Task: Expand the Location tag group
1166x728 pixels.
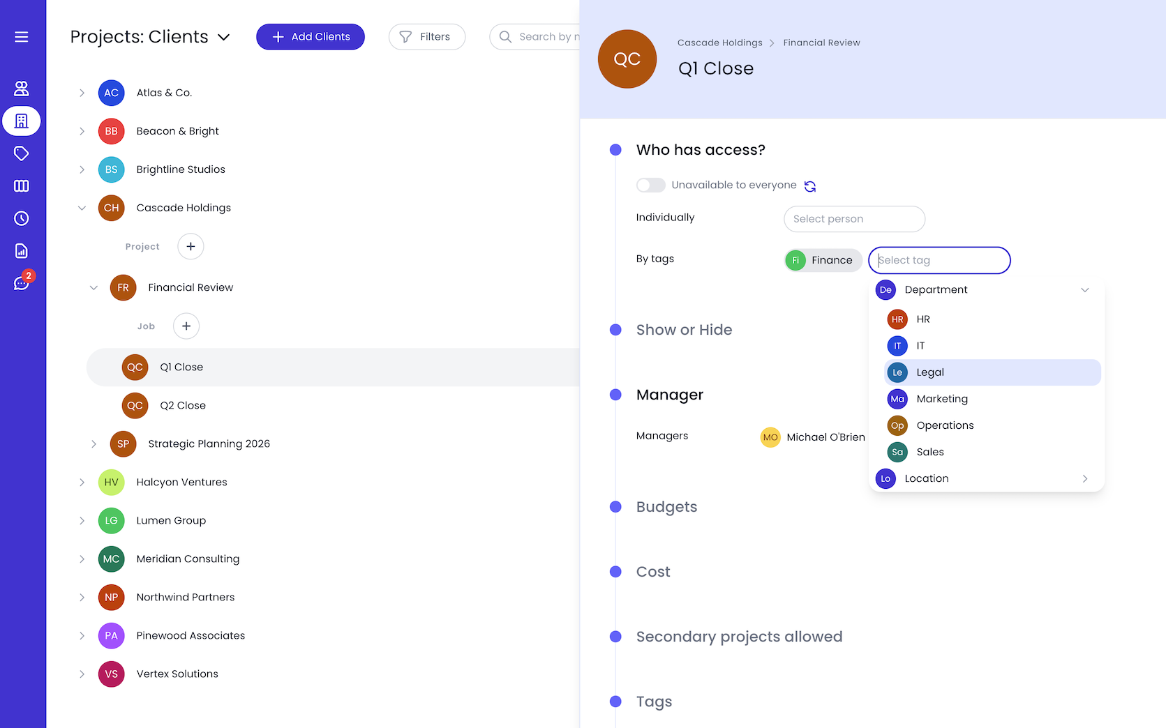Action: (1085, 478)
